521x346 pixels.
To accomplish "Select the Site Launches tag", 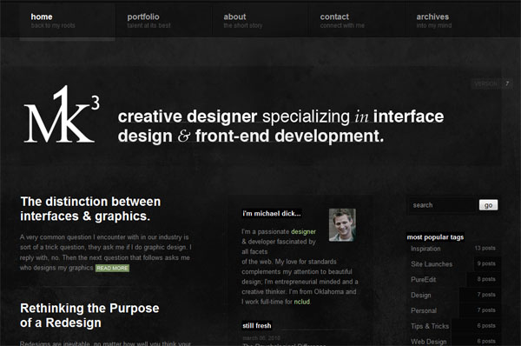I will 432,264.
